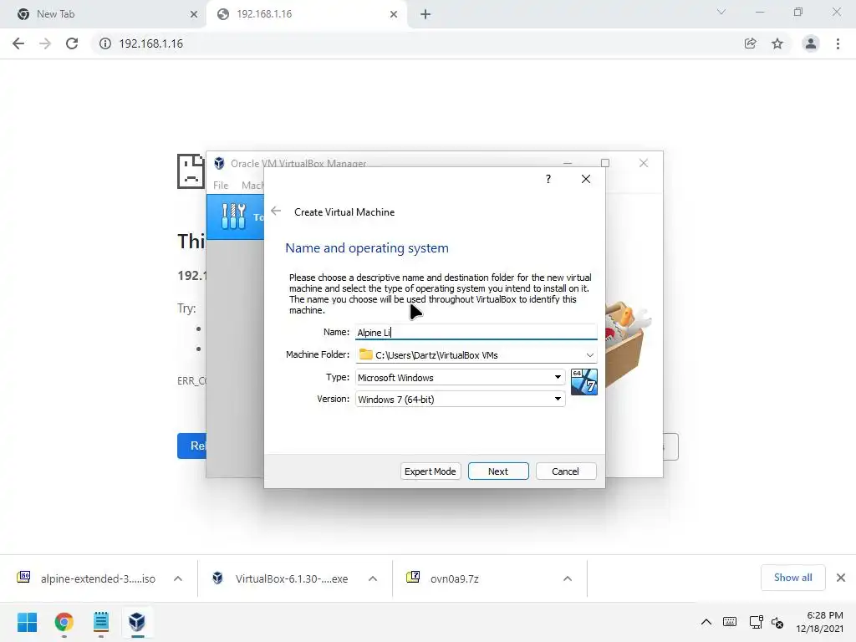856x642 pixels.
Task: Show hidden system tray icons
Action: 706,622
